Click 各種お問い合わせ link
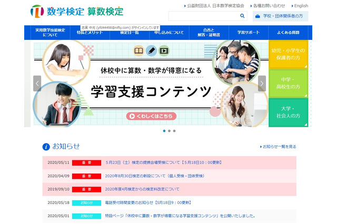 click(x=268, y=6)
